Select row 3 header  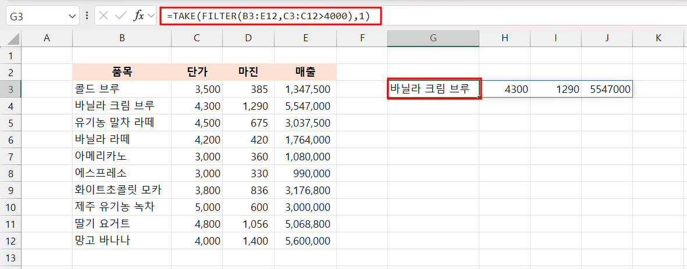coord(10,89)
